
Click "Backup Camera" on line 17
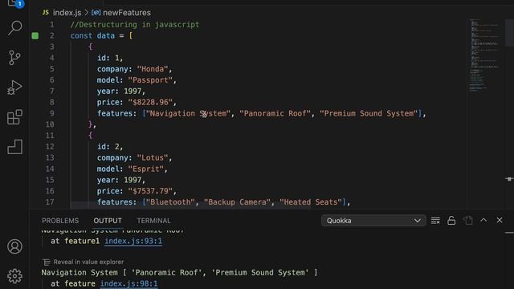point(238,202)
